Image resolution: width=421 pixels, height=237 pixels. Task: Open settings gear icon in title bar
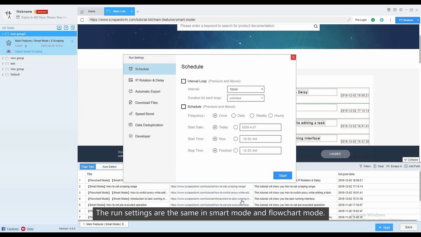coord(401,10)
